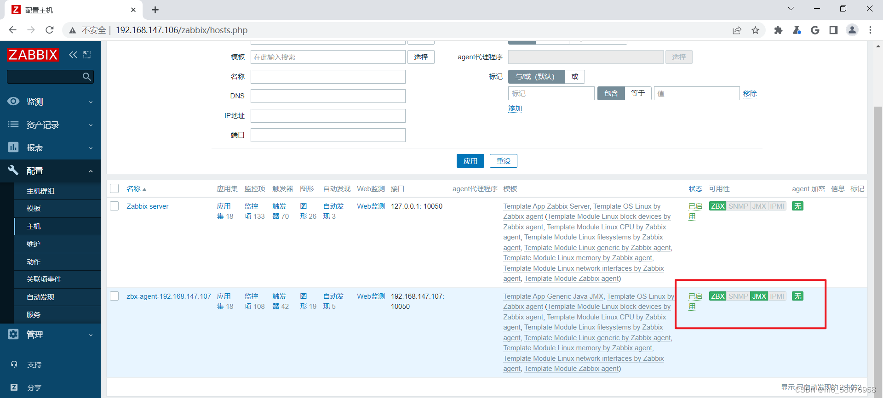
Task: Select the 或 tag mode
Action: click(x=575, y=77)
